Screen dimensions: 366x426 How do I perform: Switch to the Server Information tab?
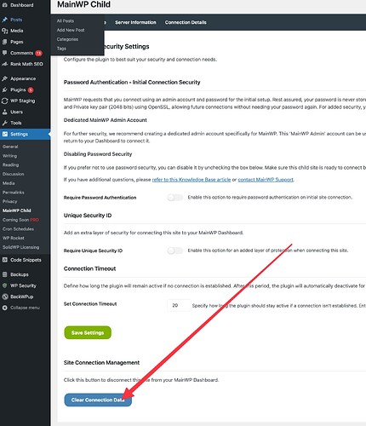click(135, 22)
